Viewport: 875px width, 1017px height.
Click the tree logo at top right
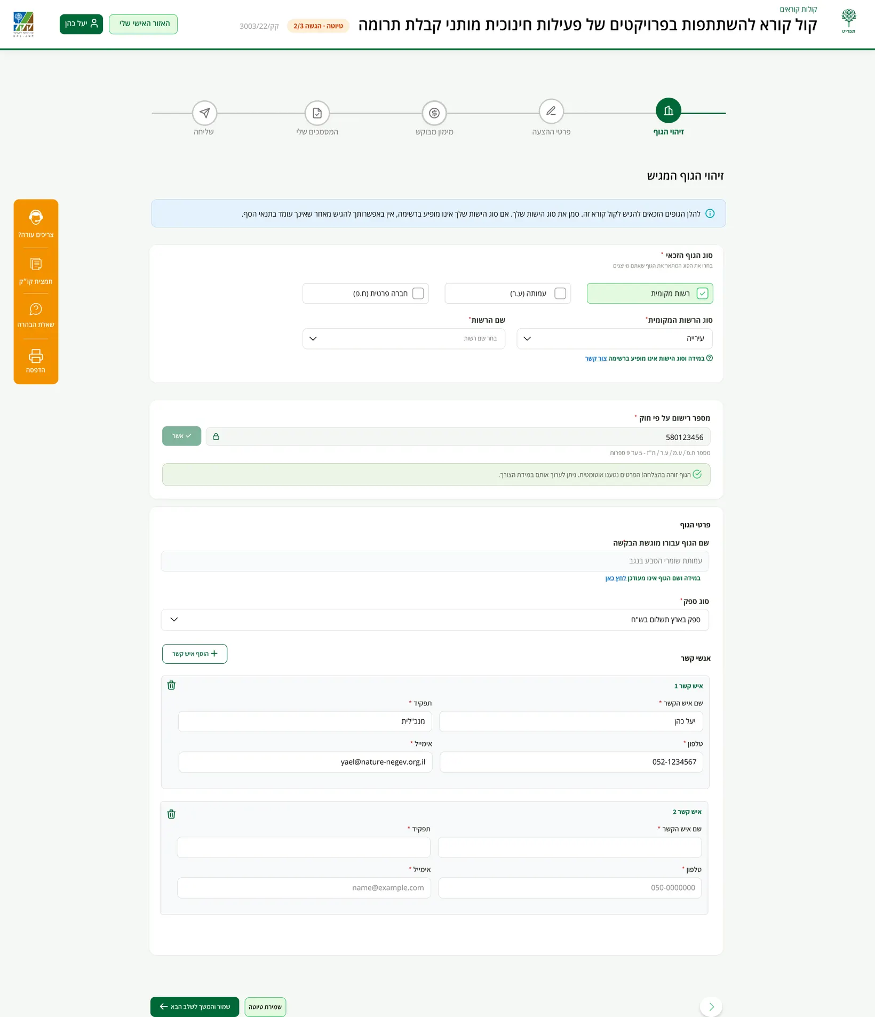pyautogui.click(x=849, y=21)
